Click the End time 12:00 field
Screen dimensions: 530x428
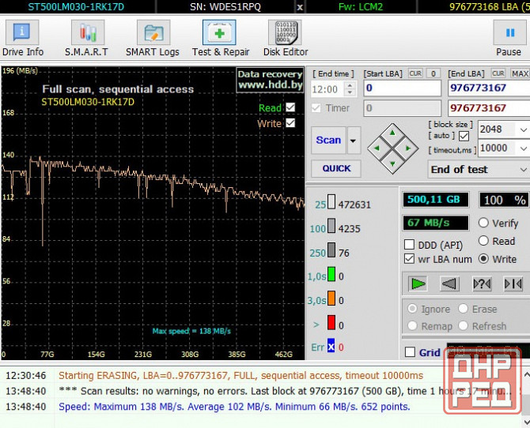coord(327,88)
